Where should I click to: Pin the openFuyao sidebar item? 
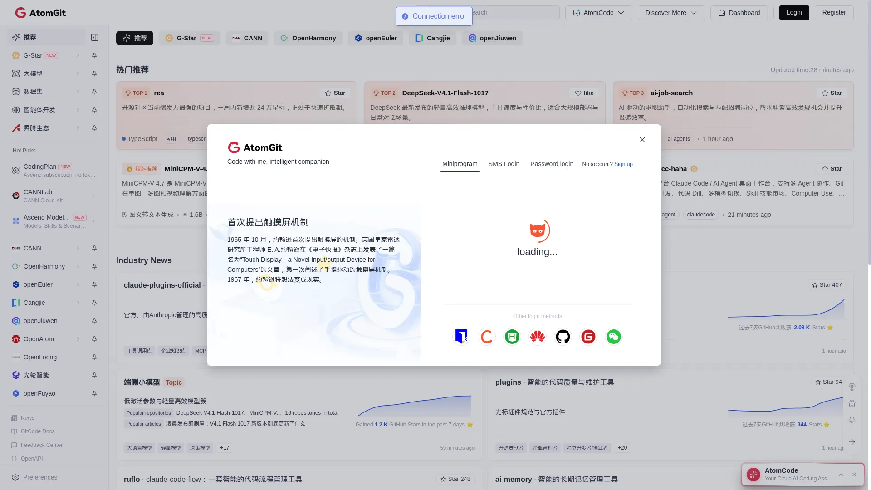(x=94, y=393)
